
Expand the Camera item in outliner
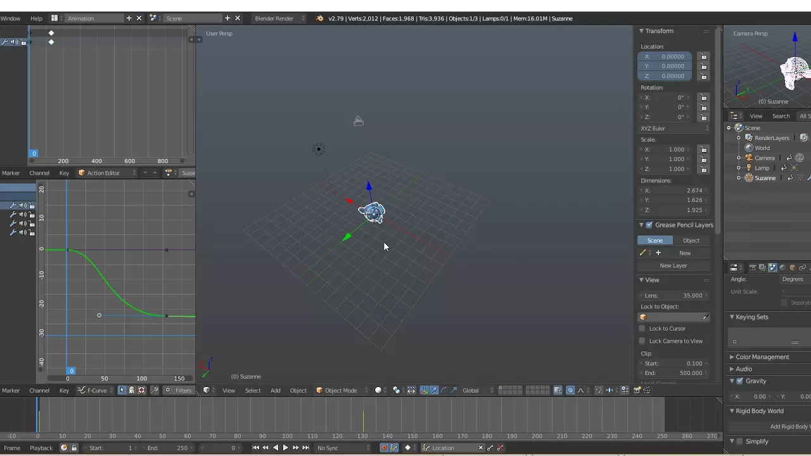[x=739, y=158]
